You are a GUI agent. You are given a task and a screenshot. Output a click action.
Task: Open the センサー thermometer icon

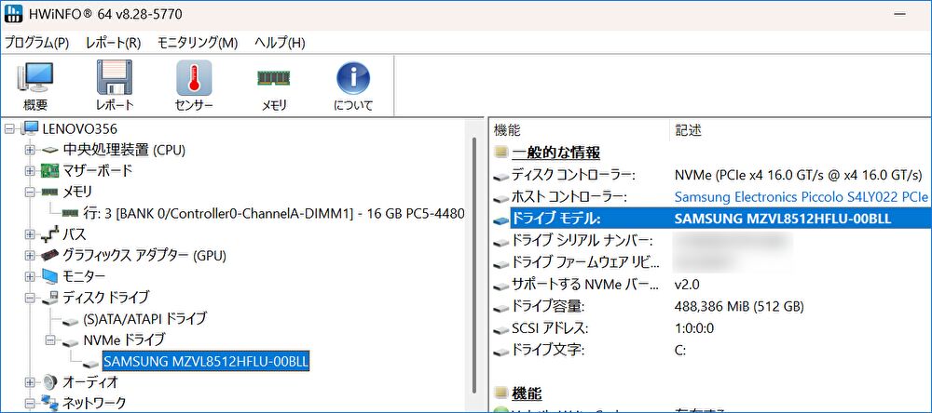pos(194,86)
